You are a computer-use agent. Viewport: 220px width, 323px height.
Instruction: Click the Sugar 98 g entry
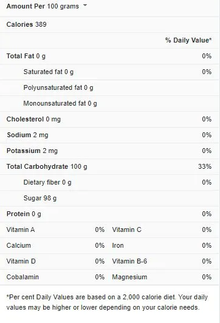(40, 198)
